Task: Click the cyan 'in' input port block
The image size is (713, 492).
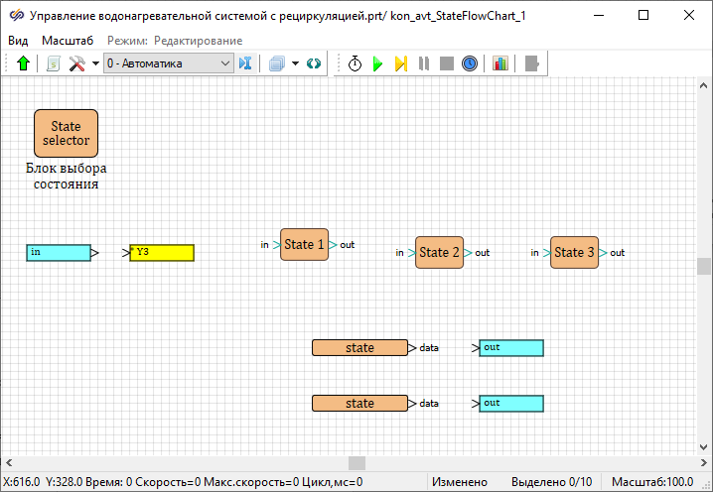Action: click(x=59, y=253)
